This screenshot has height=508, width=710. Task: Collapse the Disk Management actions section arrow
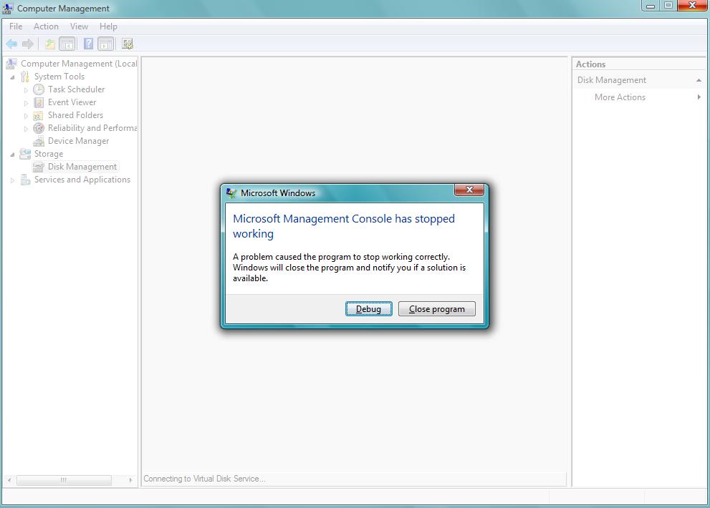point(699,80)
